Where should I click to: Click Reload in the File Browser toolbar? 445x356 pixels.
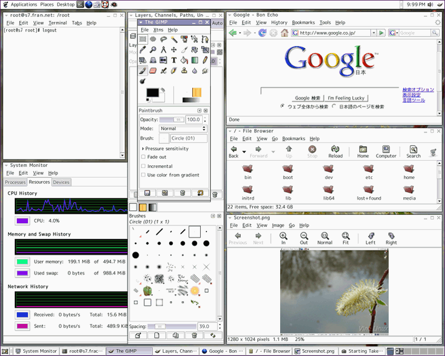335,152
